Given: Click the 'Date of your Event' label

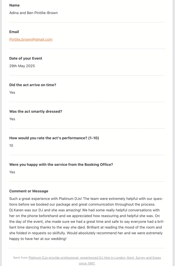Looking at the screenshot, I should pyautogui.click(x=25, y=58).
